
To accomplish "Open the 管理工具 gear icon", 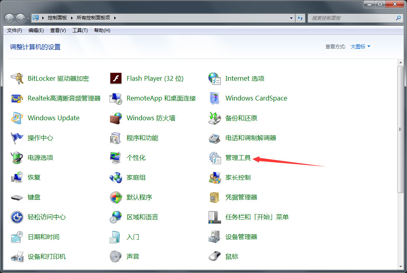I will click(x=215, y=158).
